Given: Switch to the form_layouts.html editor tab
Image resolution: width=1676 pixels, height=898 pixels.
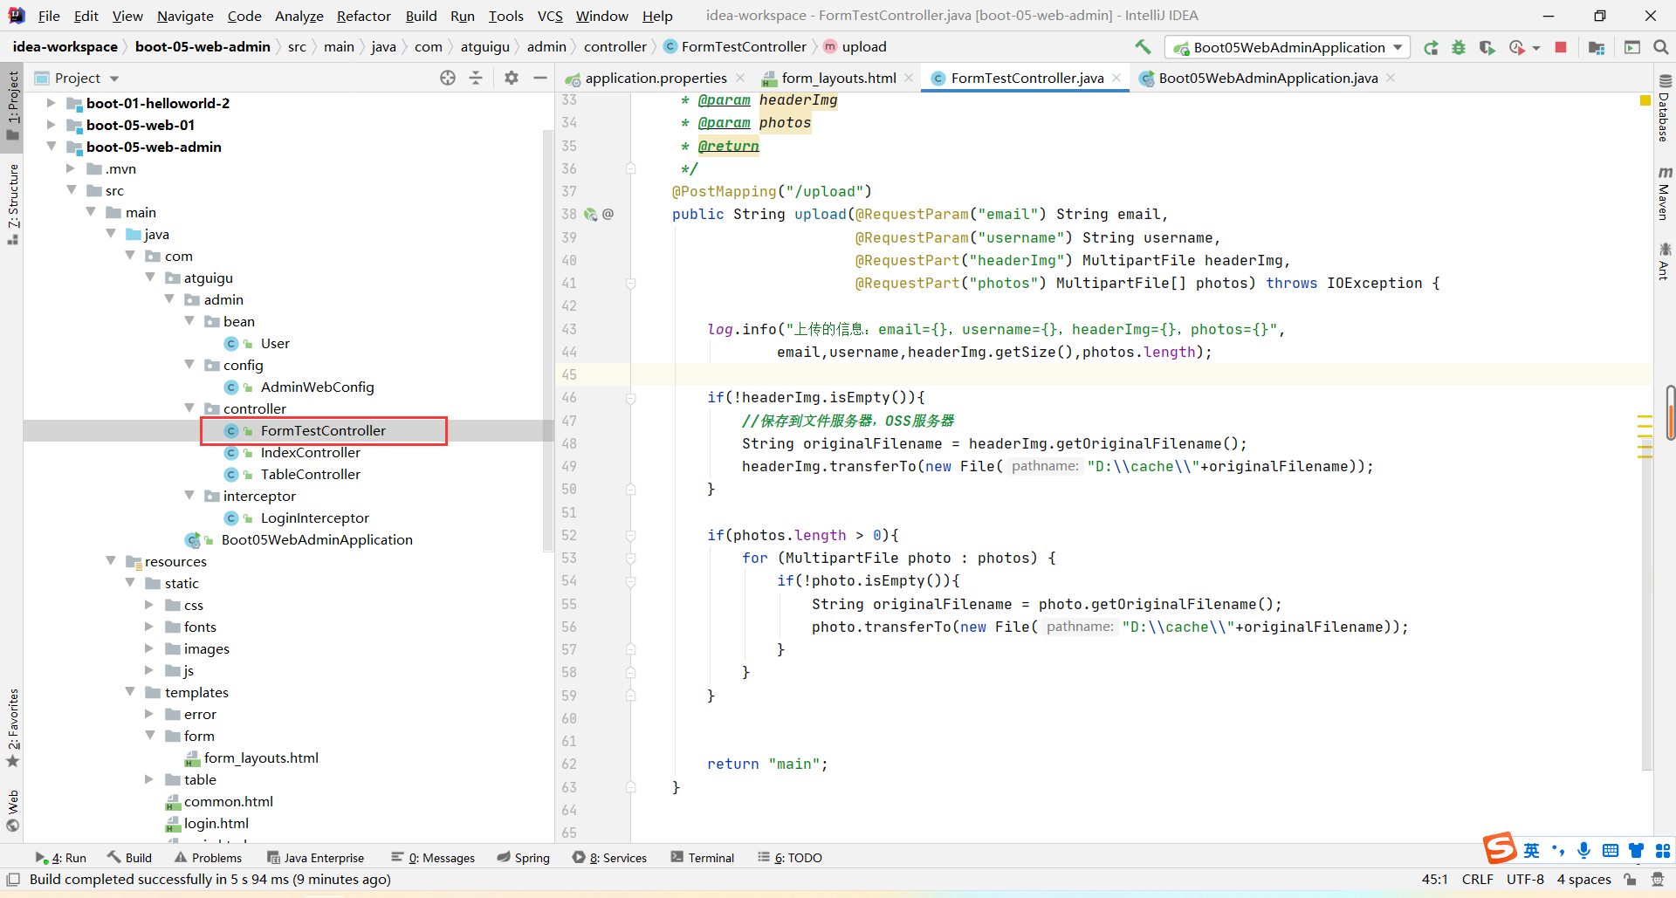Looking at the screenshot, I should 838,79.
